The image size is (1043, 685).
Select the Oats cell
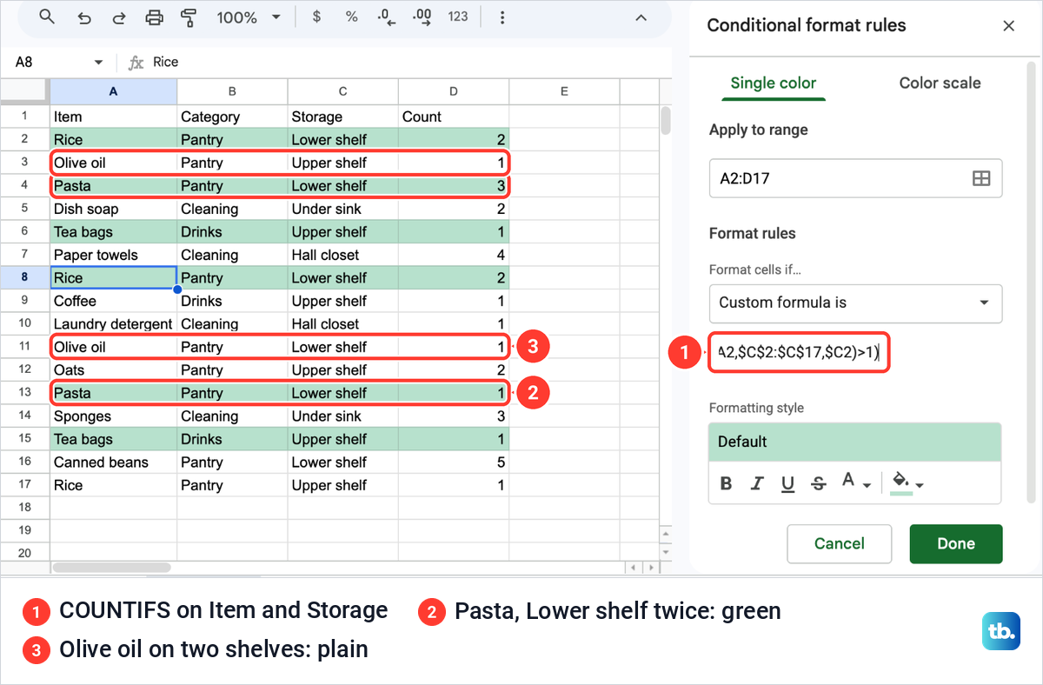coord(113,370)
